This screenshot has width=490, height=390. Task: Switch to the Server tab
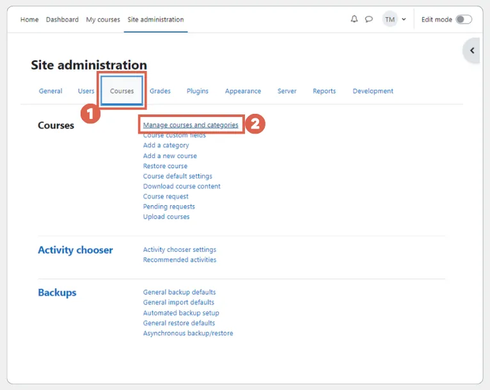coord(287,91)
